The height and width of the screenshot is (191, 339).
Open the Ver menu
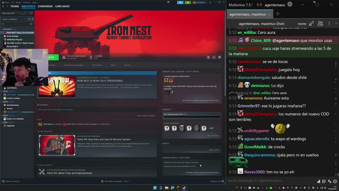(x=12, y=2)
